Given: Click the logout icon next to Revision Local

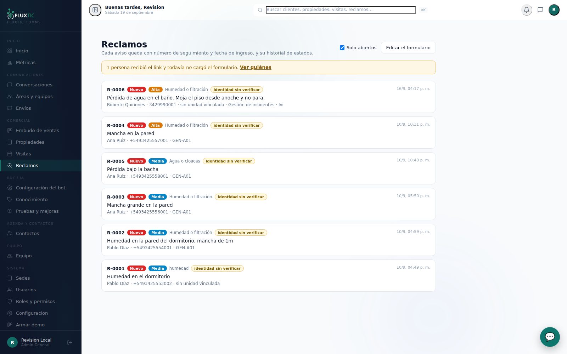Looking at the screenshot, I should click(69, 342).
